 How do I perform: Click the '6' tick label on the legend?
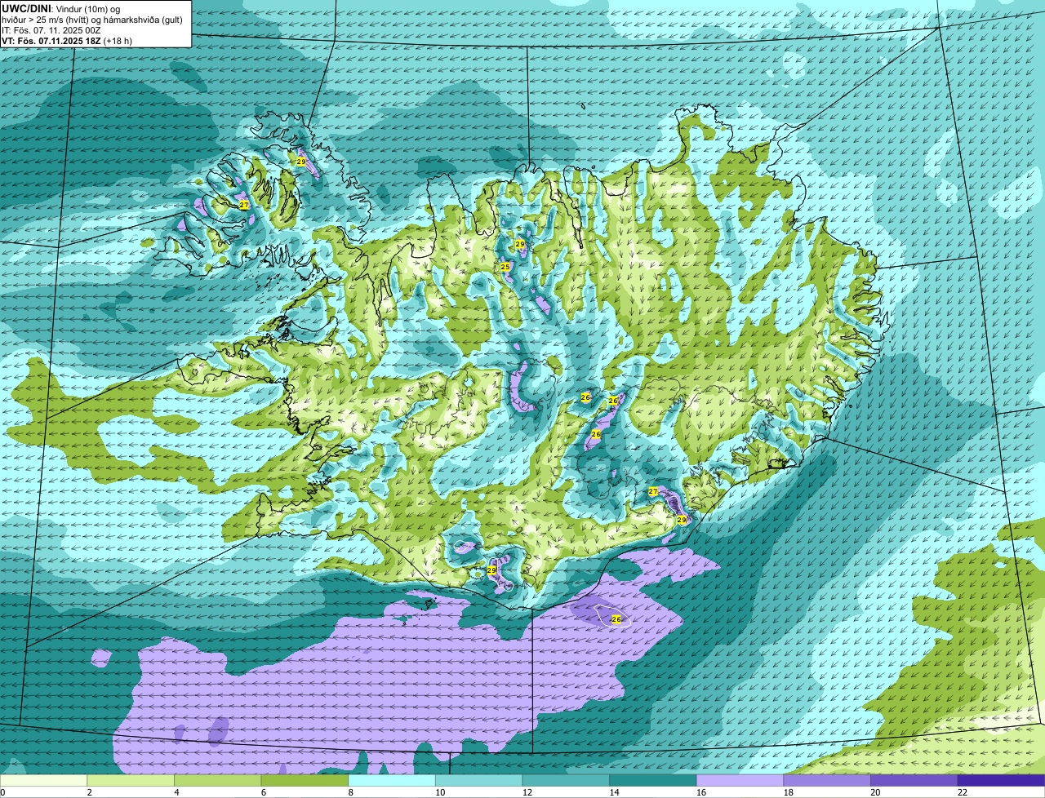264,792
